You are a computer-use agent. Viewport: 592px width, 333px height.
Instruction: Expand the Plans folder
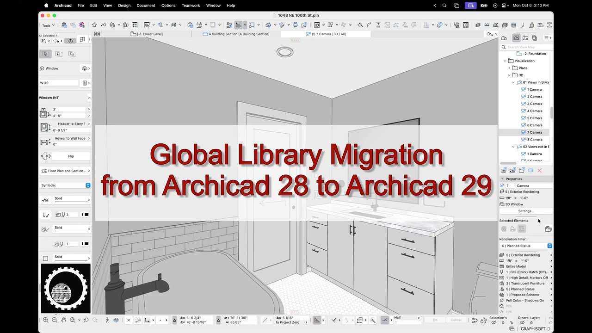[509, 68]
